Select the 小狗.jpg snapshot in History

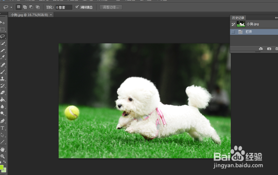(x=254, y=24)
